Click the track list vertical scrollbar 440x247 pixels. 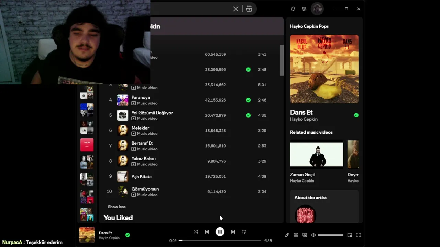click(282, 60)
